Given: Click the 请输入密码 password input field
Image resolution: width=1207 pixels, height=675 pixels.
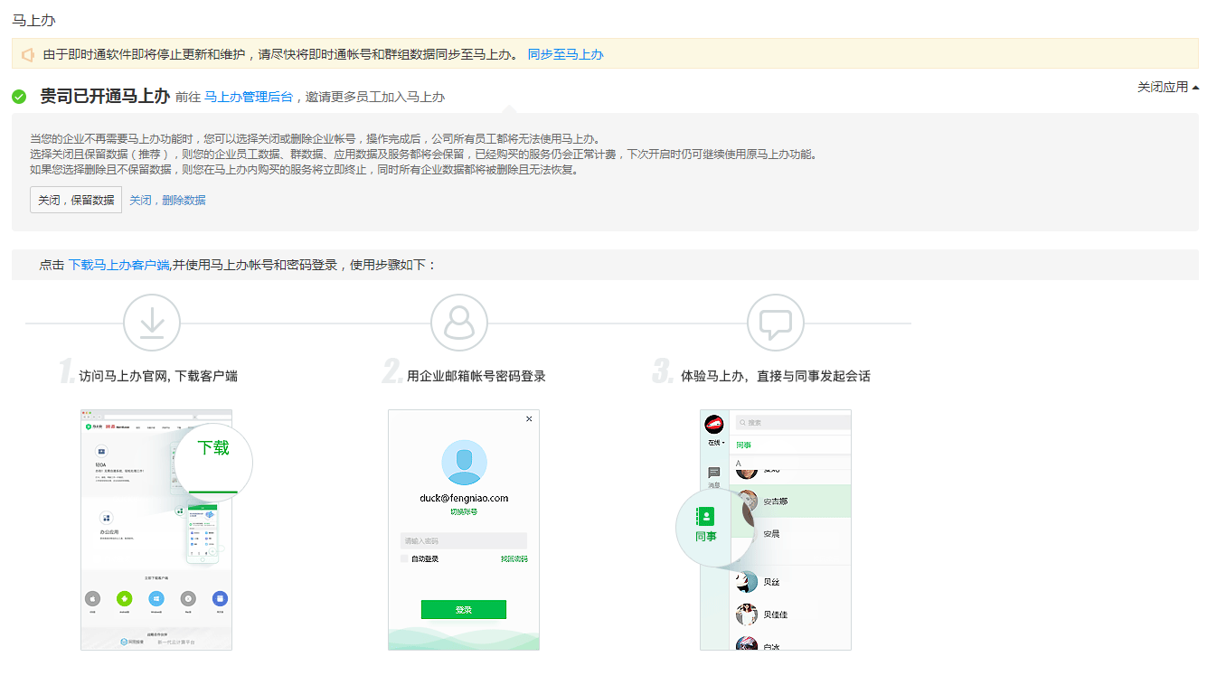Looking at the screenshot, I should (463, 539).
